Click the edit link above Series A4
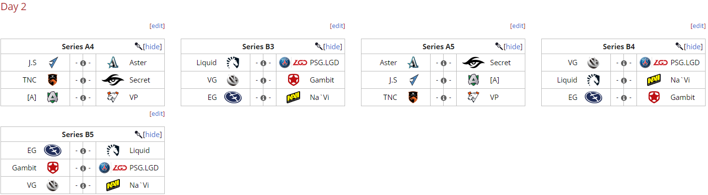The image size is (708, 195). pyautogui.click(x=157, y=26)
